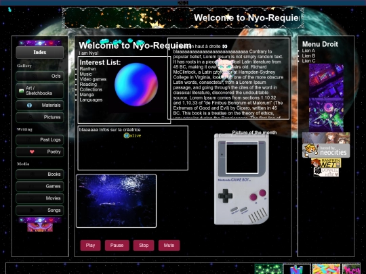Screen dimensions: 366x274
Task: Click 'blaaaaaa Infos sur la créatrice' text
Action: click(110, 129)
